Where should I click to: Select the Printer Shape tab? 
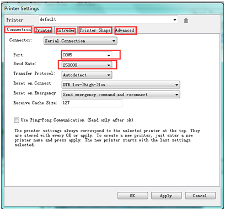pyautogui.click(x=95, y=30)
